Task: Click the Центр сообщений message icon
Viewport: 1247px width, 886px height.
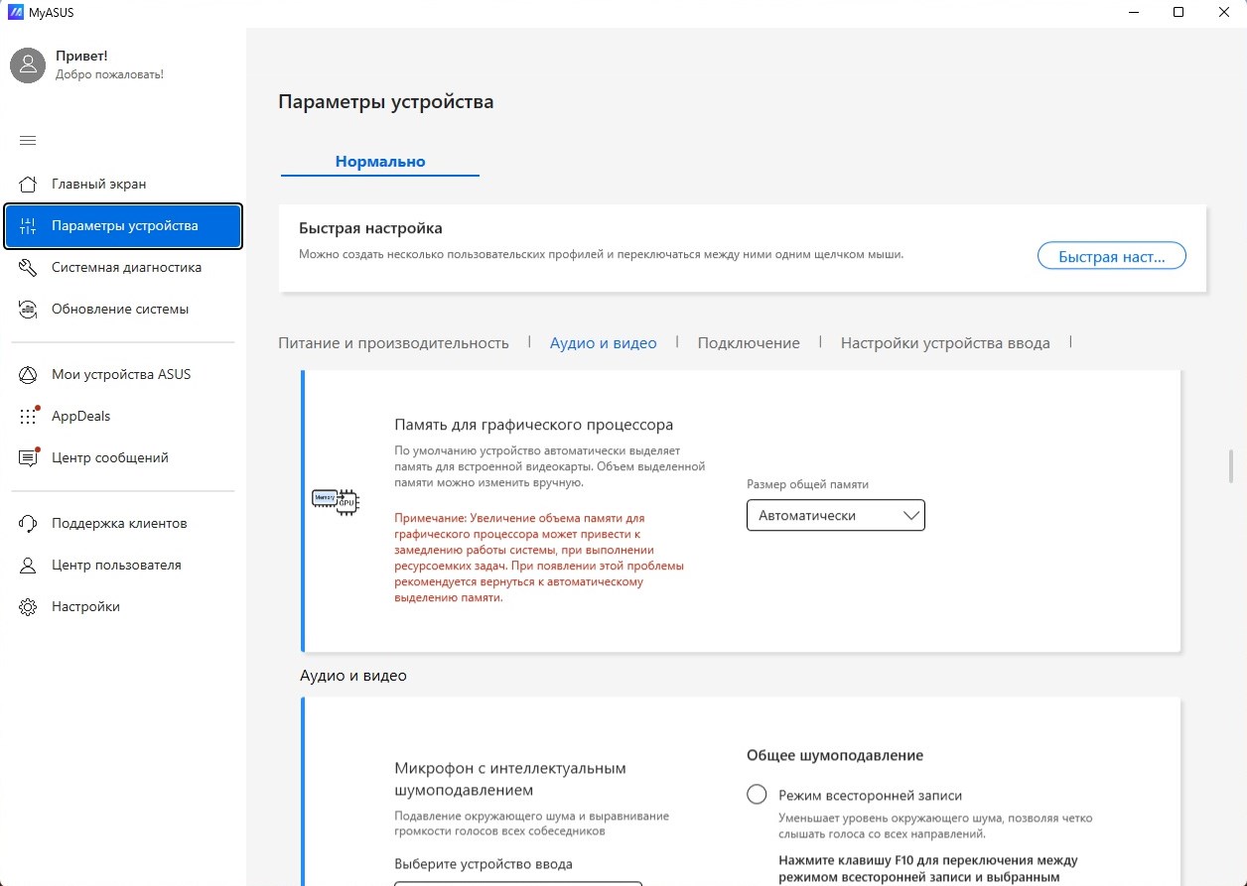Action: [29, 457]
